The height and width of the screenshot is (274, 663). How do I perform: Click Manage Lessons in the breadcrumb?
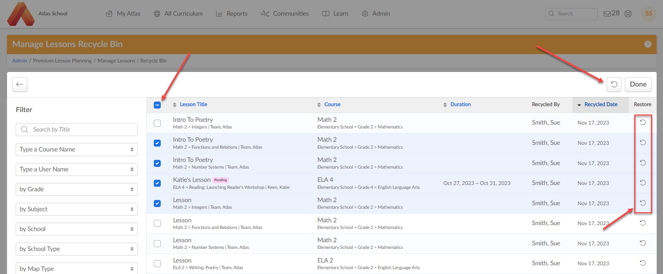[x=116, y=61]
